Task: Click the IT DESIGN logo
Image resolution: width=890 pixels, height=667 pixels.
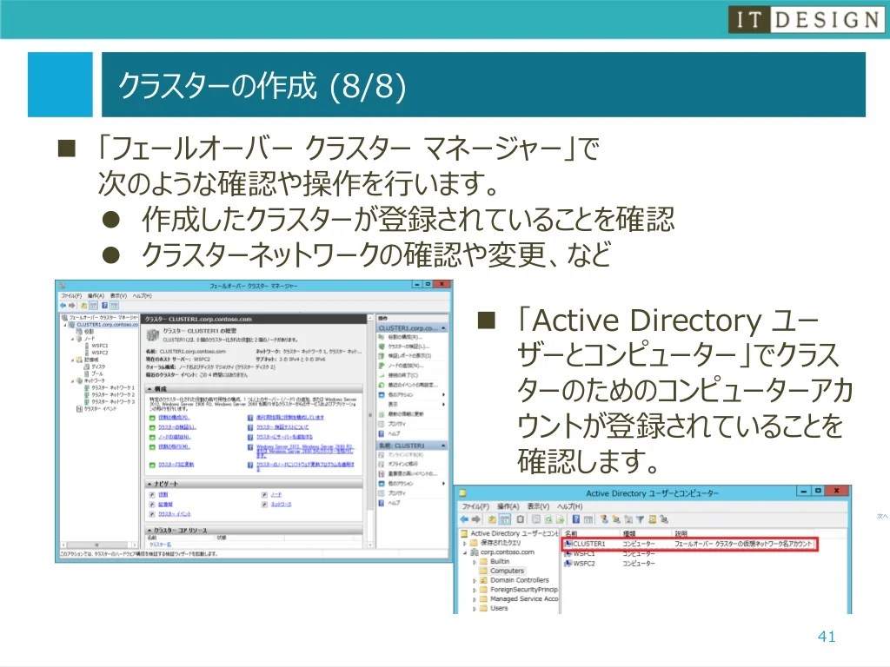Action: click(x=806, y=20)
